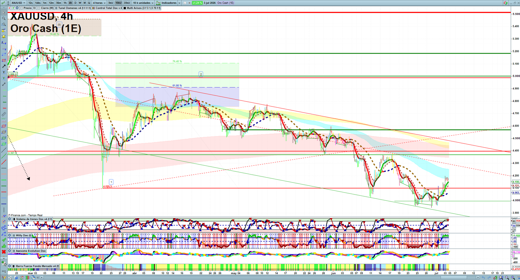Select the black diagonal line tool
This screenshot has height=280, width=520.
[4, 150]
